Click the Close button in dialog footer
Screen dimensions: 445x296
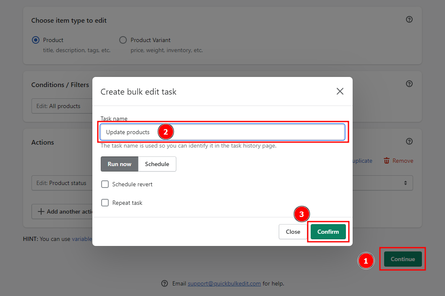pos(293,232)
